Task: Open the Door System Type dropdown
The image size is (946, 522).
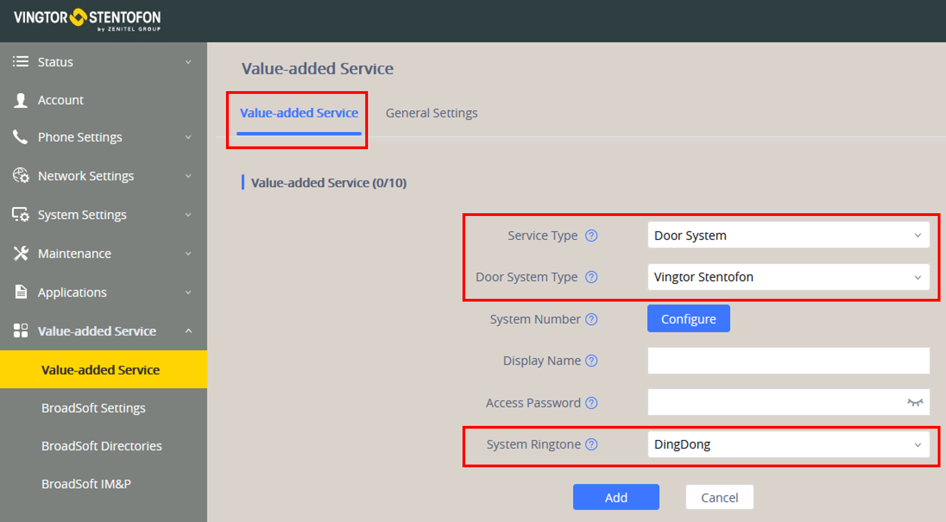Action: tap(788, 277)
